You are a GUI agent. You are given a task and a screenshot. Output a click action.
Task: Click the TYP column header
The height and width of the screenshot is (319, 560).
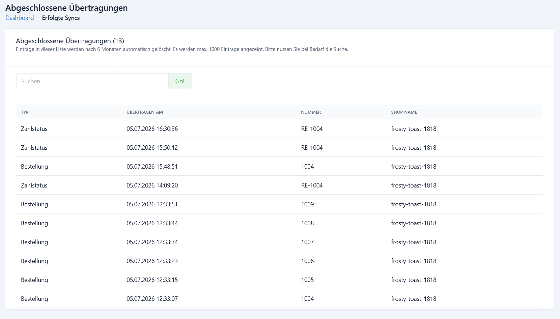(x=25, y=112)
